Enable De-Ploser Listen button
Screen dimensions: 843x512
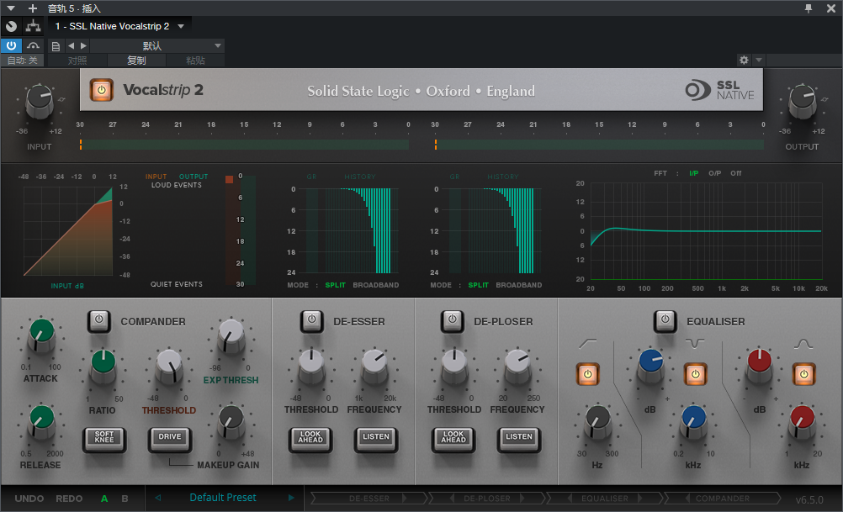tap(519, 438)
